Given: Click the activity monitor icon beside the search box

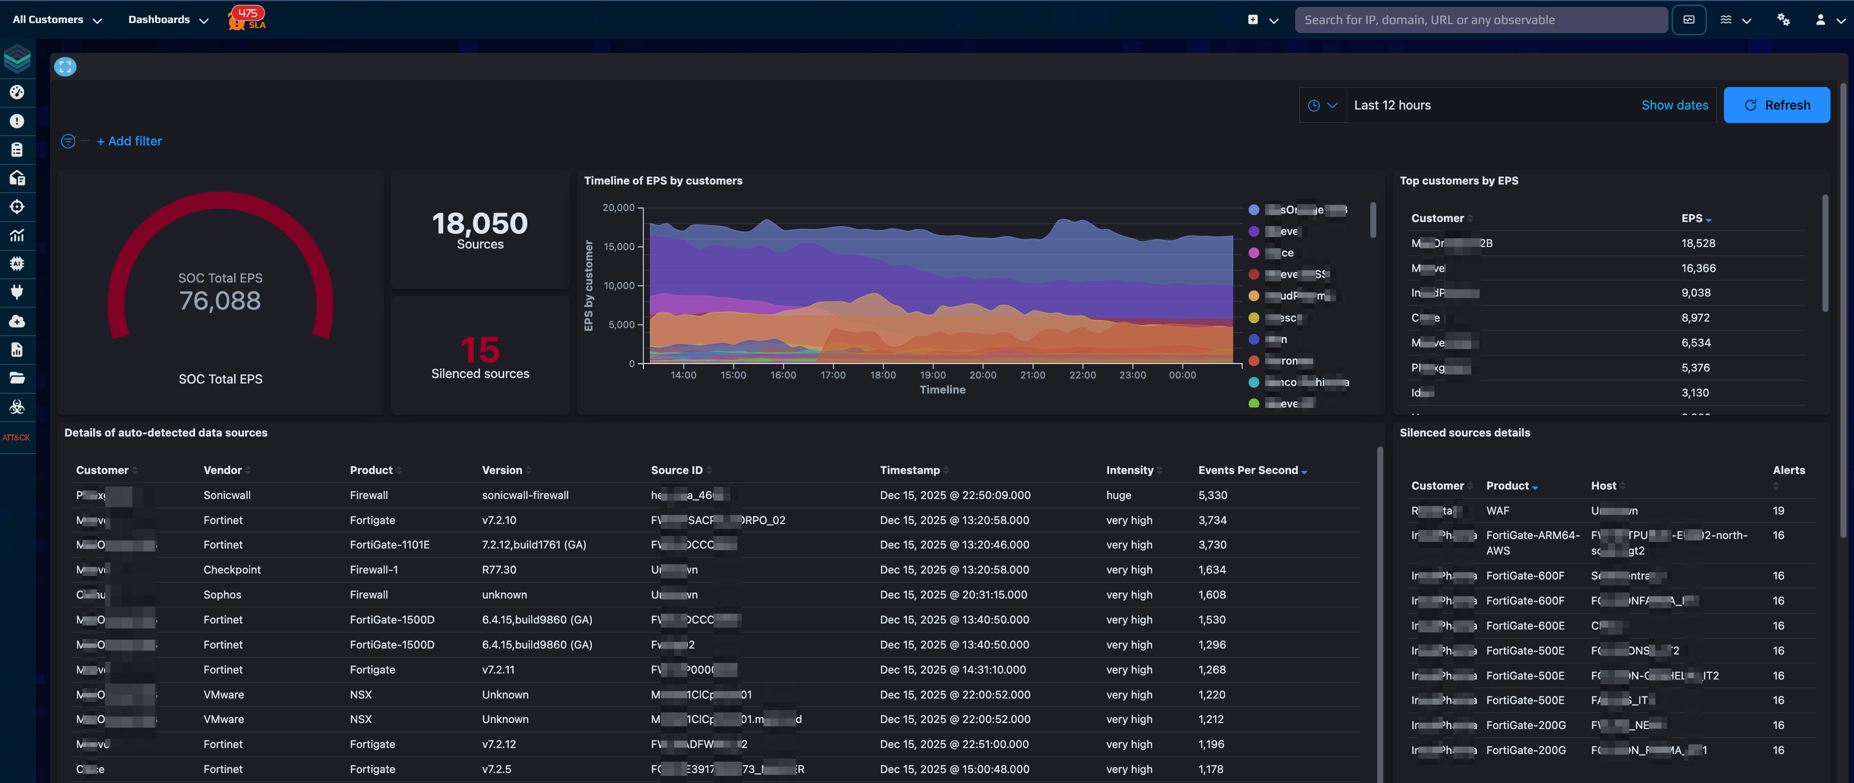Looking at the screenshot, I should pos(1688,20).
